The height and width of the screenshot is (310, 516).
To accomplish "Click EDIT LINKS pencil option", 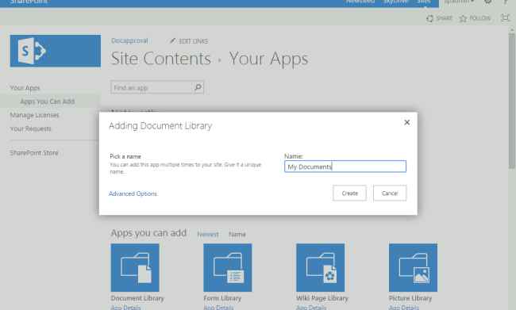I will (189, 41).
